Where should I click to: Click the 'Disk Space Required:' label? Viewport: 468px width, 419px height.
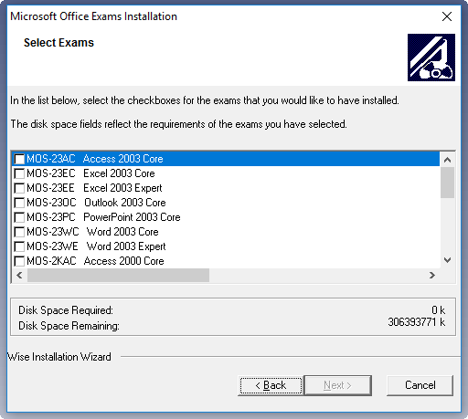[x=66, y=310]
